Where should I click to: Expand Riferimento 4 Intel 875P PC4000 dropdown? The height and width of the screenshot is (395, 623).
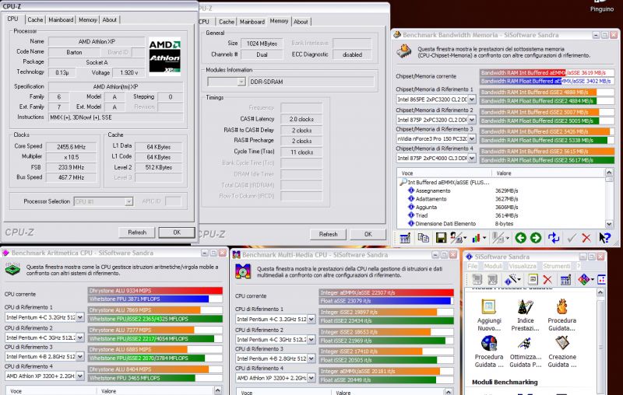(472, 158)
